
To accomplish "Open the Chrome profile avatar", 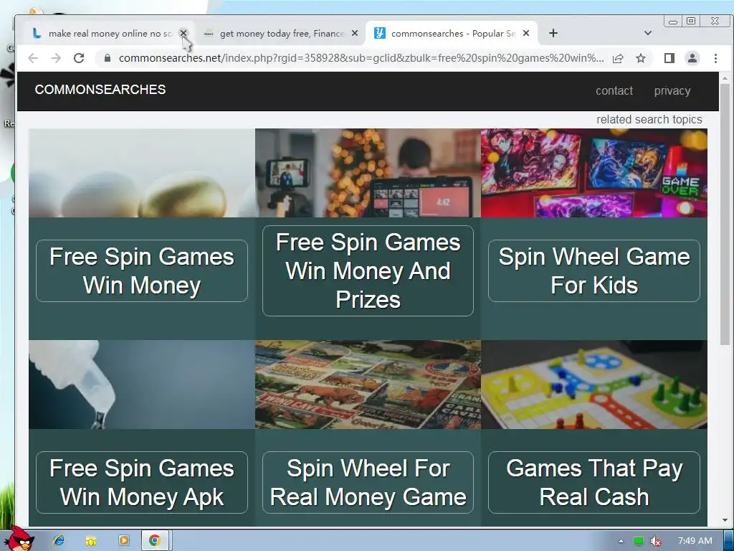I will (692, 58).
